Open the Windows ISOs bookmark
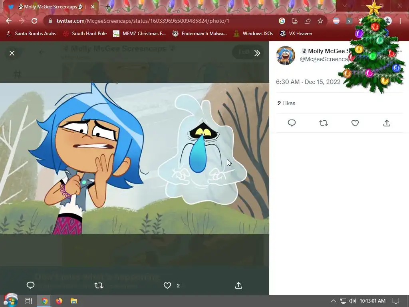Image resolution: width=409 pixels, height=307 pixels. click(253, 34)
